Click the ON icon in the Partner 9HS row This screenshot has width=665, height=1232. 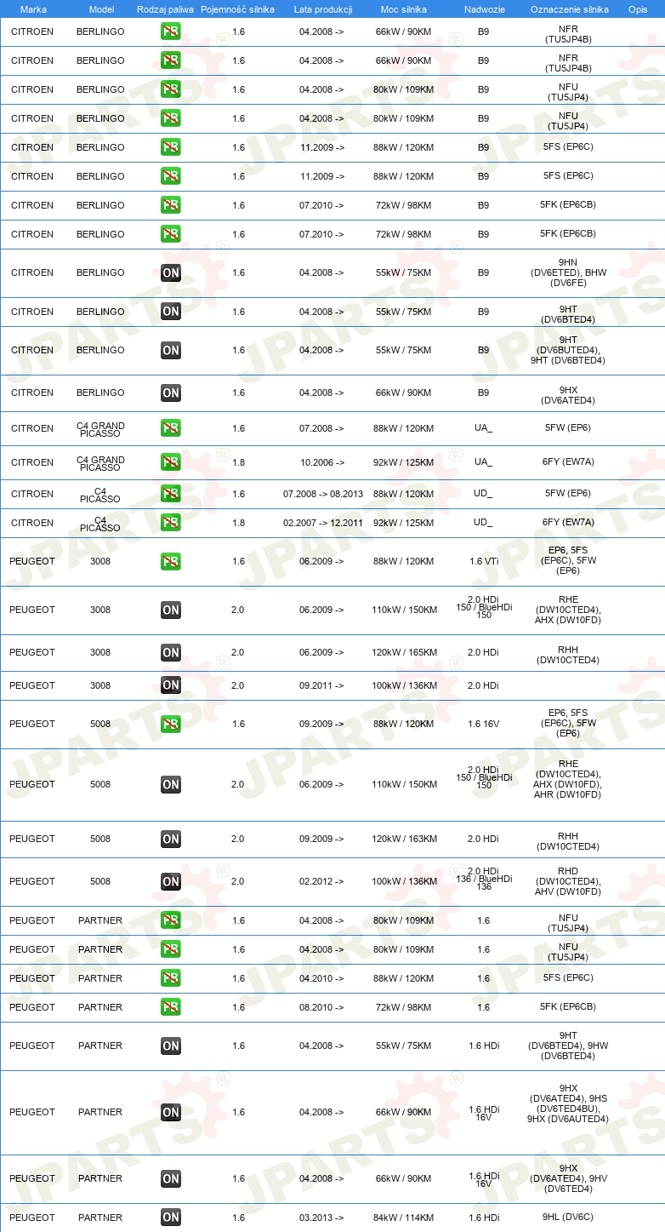tap(171, 1112)
